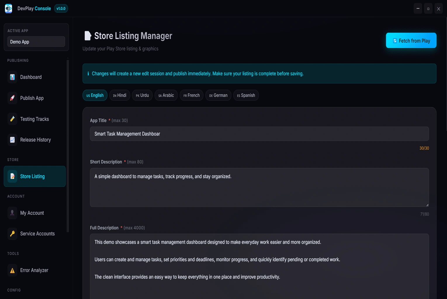This screenshot has height=299, width=447.
Task: Switch to the German language tab
Action: point(218,95)
